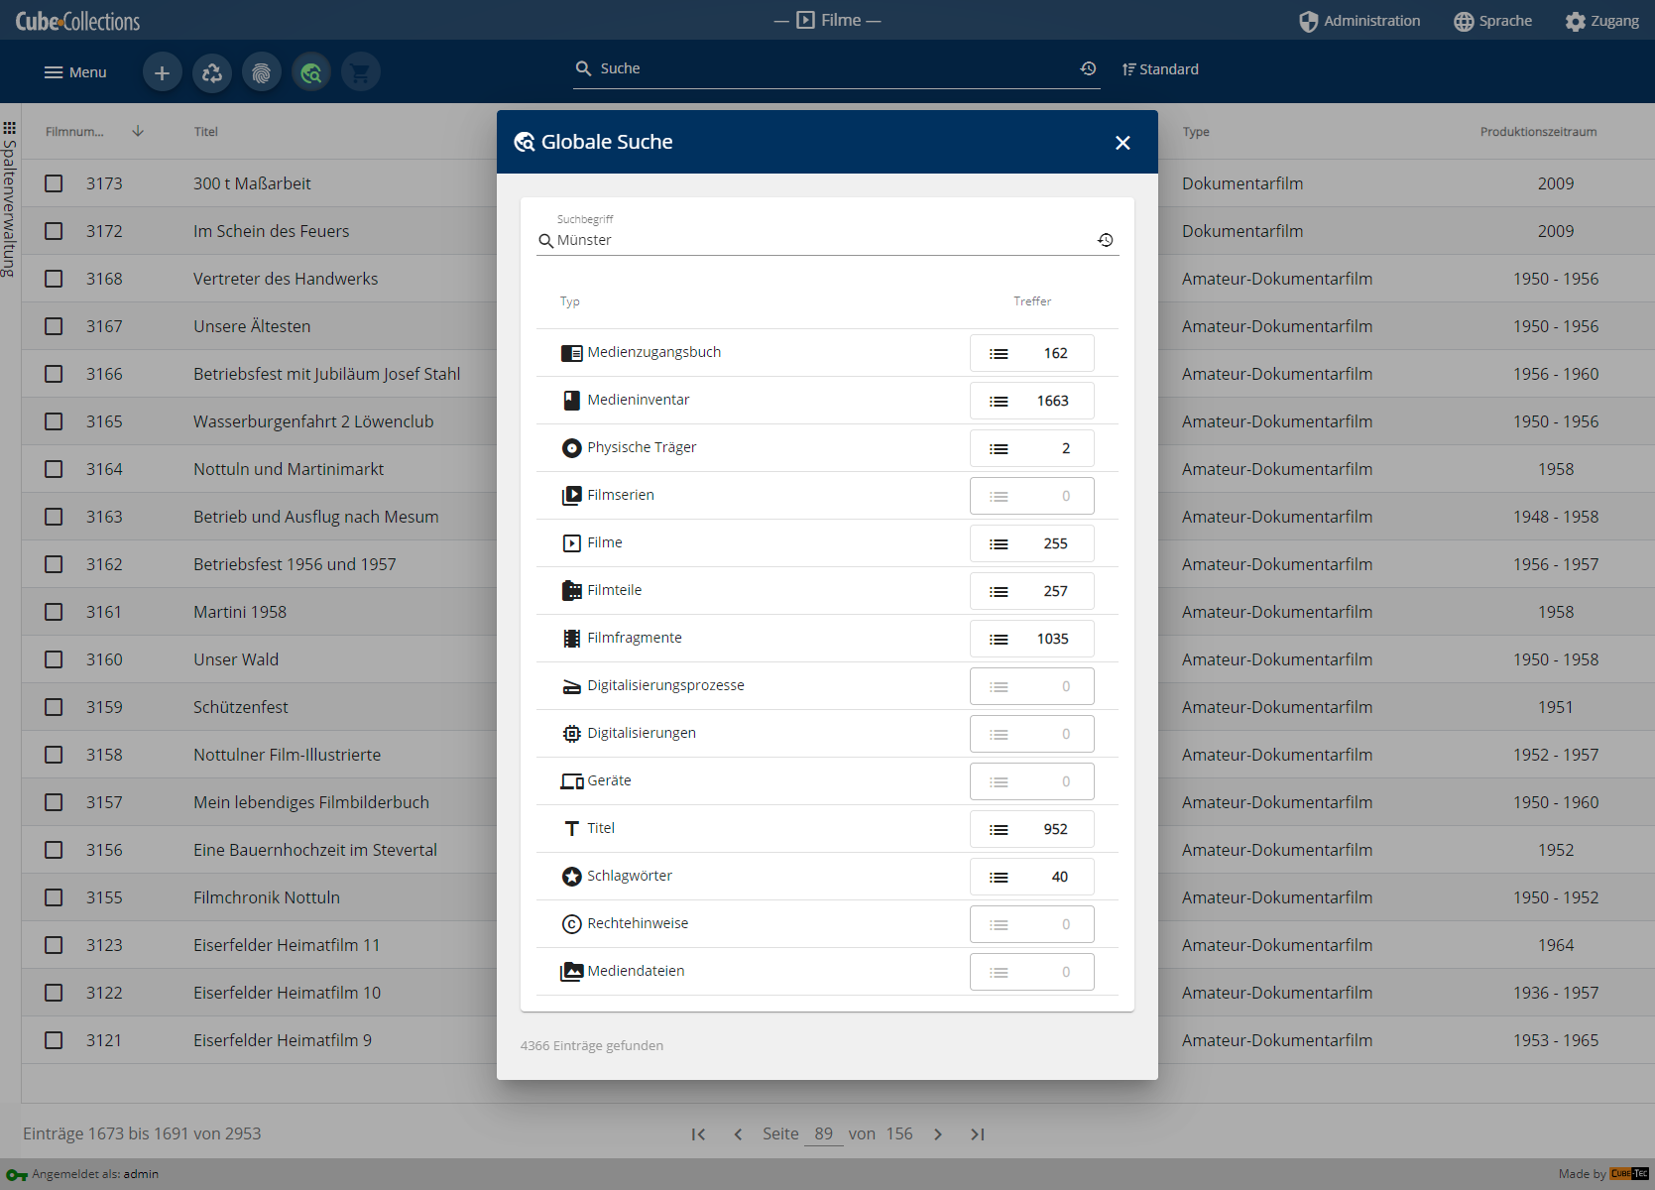The width and height of the screenshot is (1655, 1190).
Task: Show the 1663 Medieninventar results
Action: click(1031, 401)
